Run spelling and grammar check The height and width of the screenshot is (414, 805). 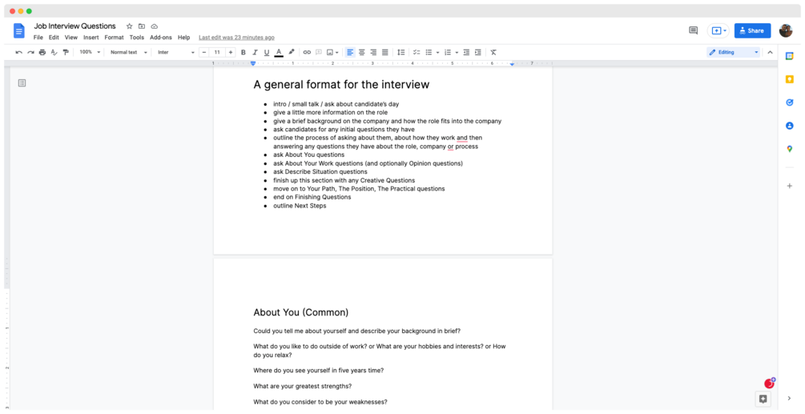click(54, 52)
